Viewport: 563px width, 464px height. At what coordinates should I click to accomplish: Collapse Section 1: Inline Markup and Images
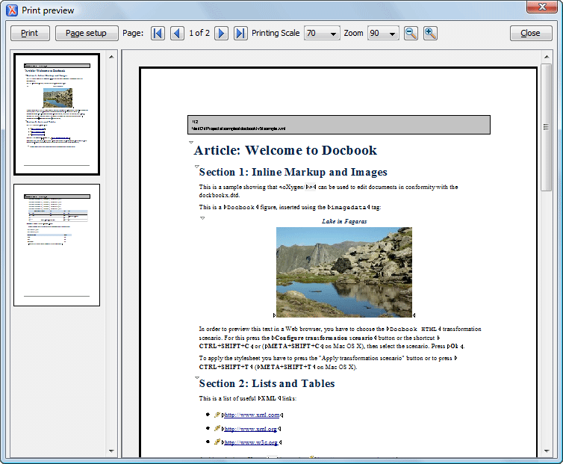tap(196, 166)
